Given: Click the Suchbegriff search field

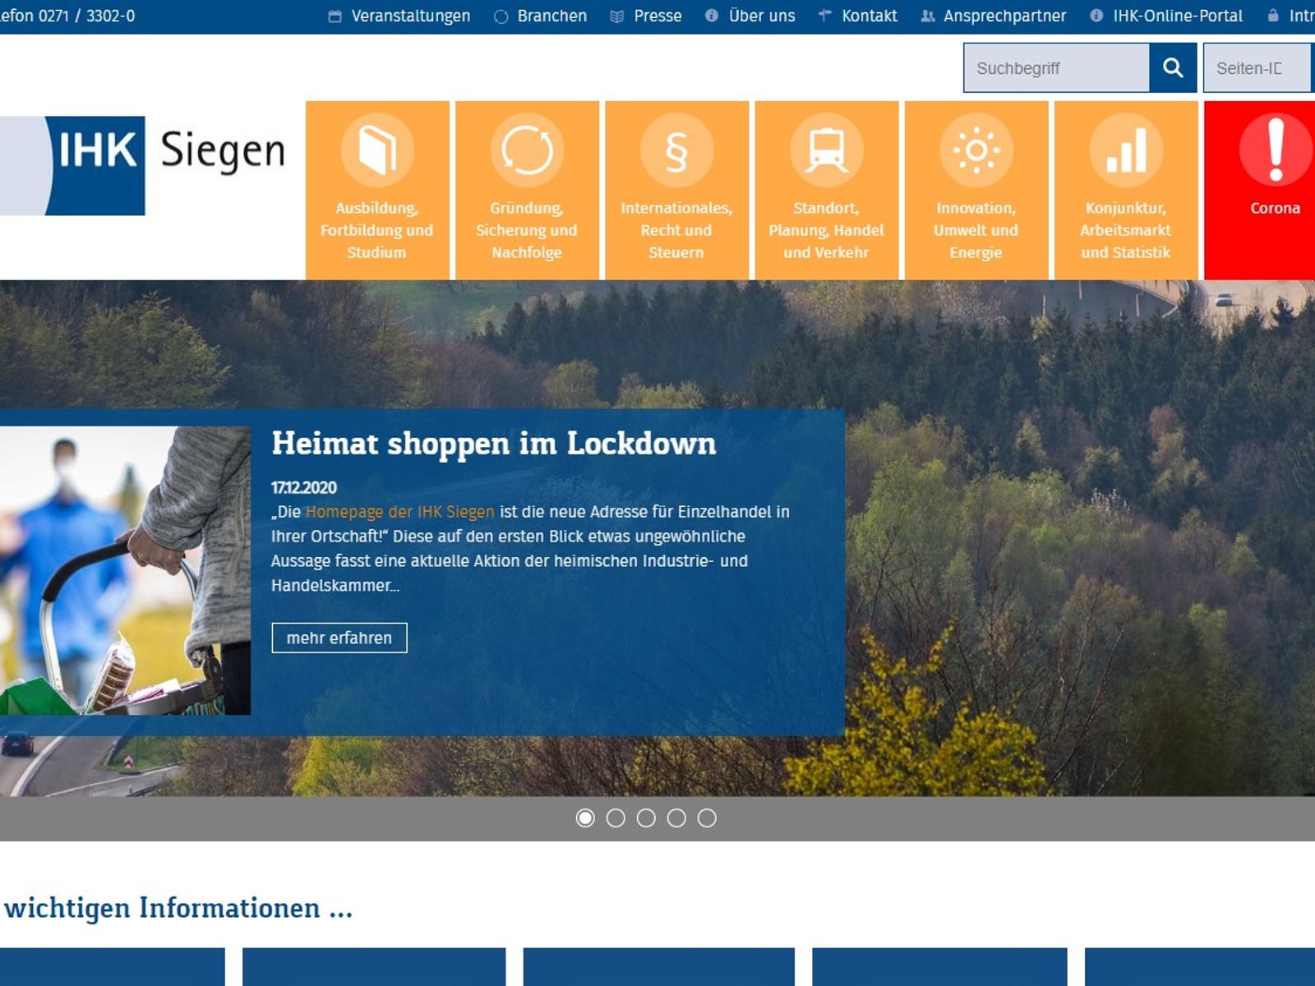Looking at the screenshot, I should coord(1056,68).
